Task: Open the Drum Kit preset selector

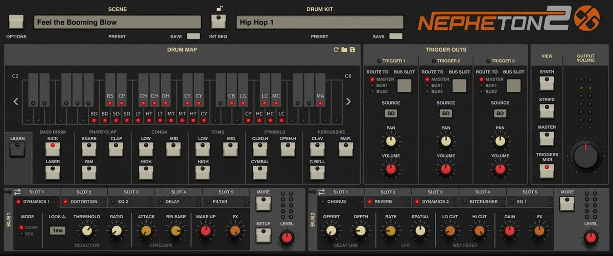Action: pyautogui.click(x=319, y=22)
